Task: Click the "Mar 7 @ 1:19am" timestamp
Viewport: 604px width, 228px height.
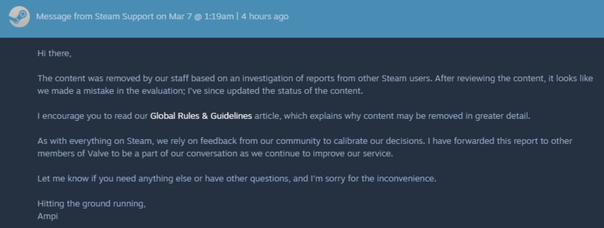Action: coord(201,16)
